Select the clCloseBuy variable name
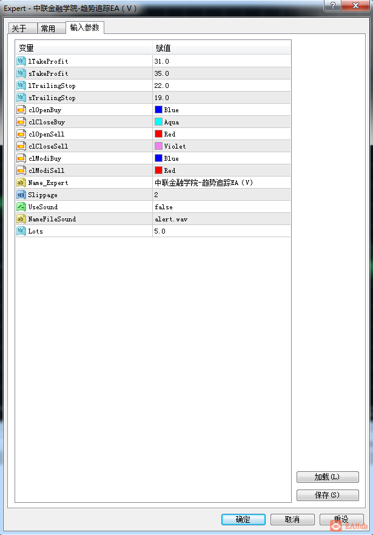The height and width of the screenshot is (535, 373). [47, 122]
